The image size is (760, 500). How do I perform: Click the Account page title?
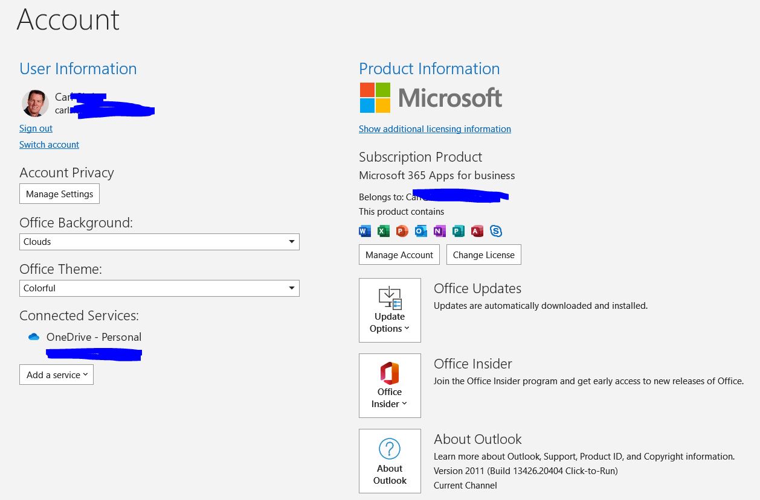coord(68,19)
